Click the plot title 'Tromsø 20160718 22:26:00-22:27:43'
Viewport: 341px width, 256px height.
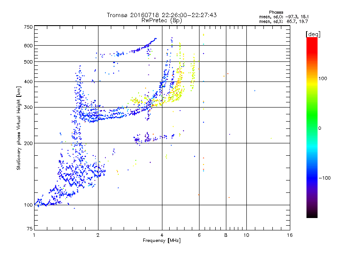click(162, 15)
